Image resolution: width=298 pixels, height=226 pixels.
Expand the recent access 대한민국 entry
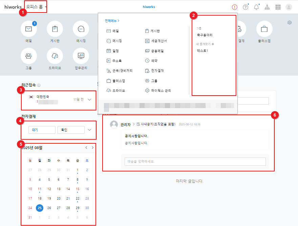tap(89, 100)
